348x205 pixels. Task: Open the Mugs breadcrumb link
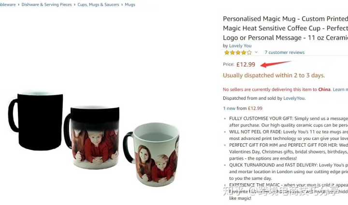[x=130, y=5]
